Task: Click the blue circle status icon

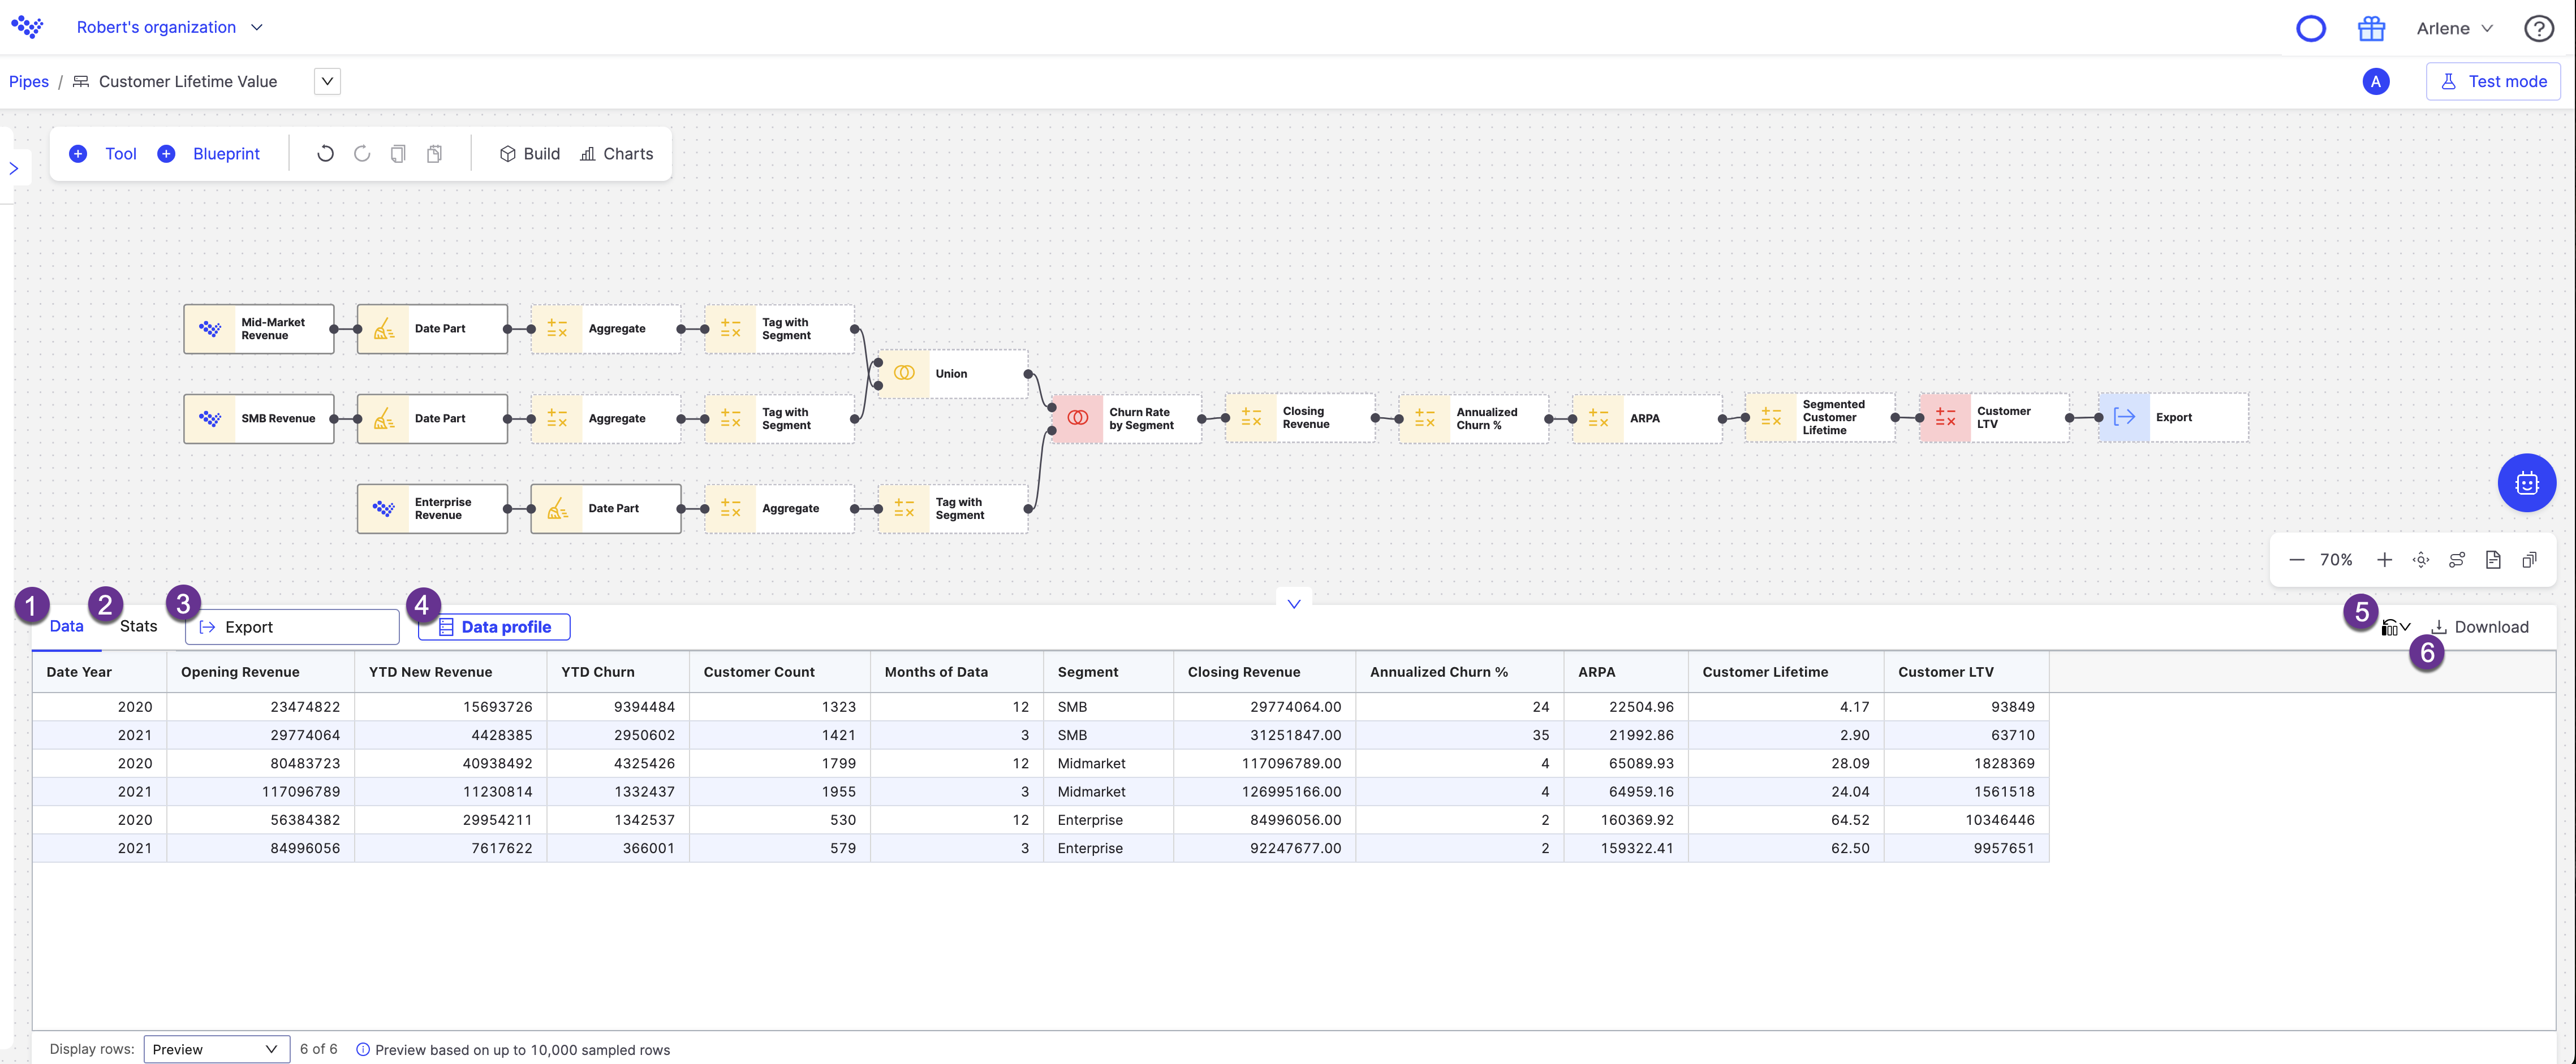Action: [x=2310, y=28]
